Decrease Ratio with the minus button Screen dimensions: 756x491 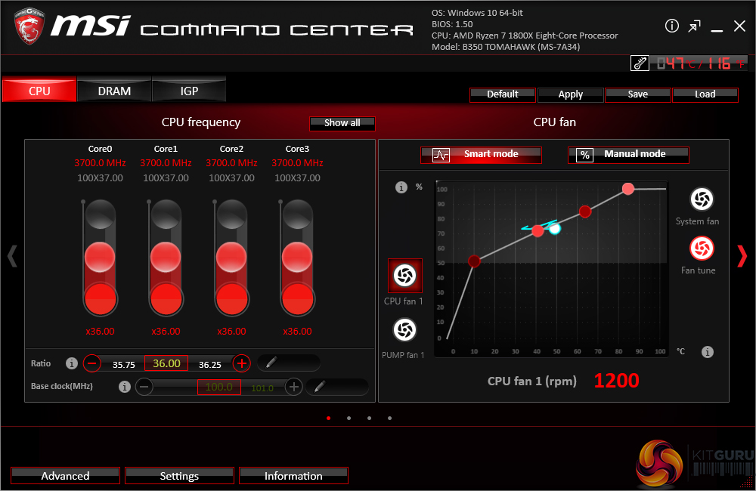point(92,363)
